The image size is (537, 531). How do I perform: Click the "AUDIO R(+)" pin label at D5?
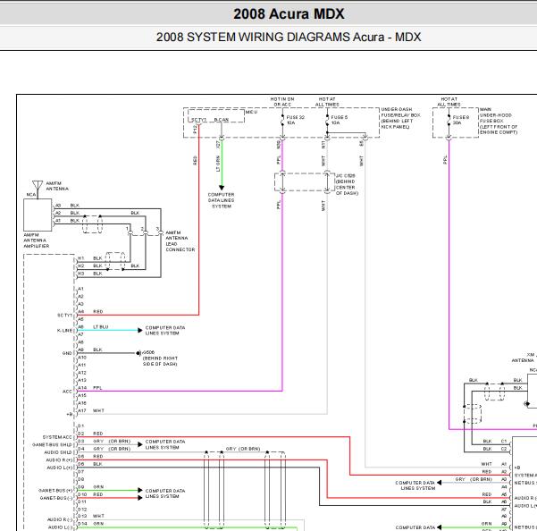click(59, 460)
